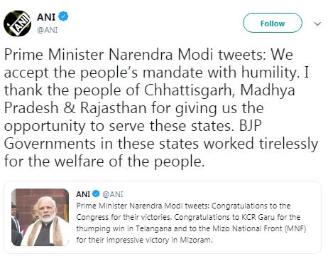Image resolution: width=328 pixels, height=259 pixels.
Task: Click the word BJP in the main tweet
Action: tap(251, 126)
